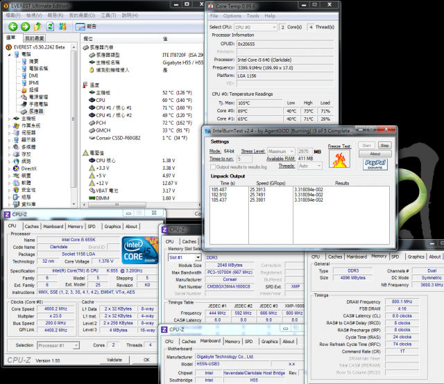Select IPMI item in EVEREST tree
444x384 pixels.
tap(33, 82)
